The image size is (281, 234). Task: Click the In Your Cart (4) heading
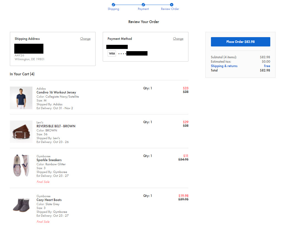pyautogui.click(x=22, y=74)
